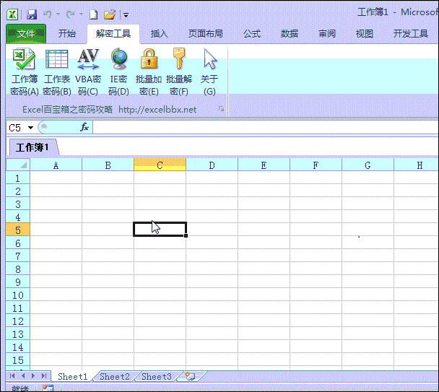The image size is (439, 392).
Task: Launch 工作表密码(B) worksheet password tool
Action: tap(57, 72)
